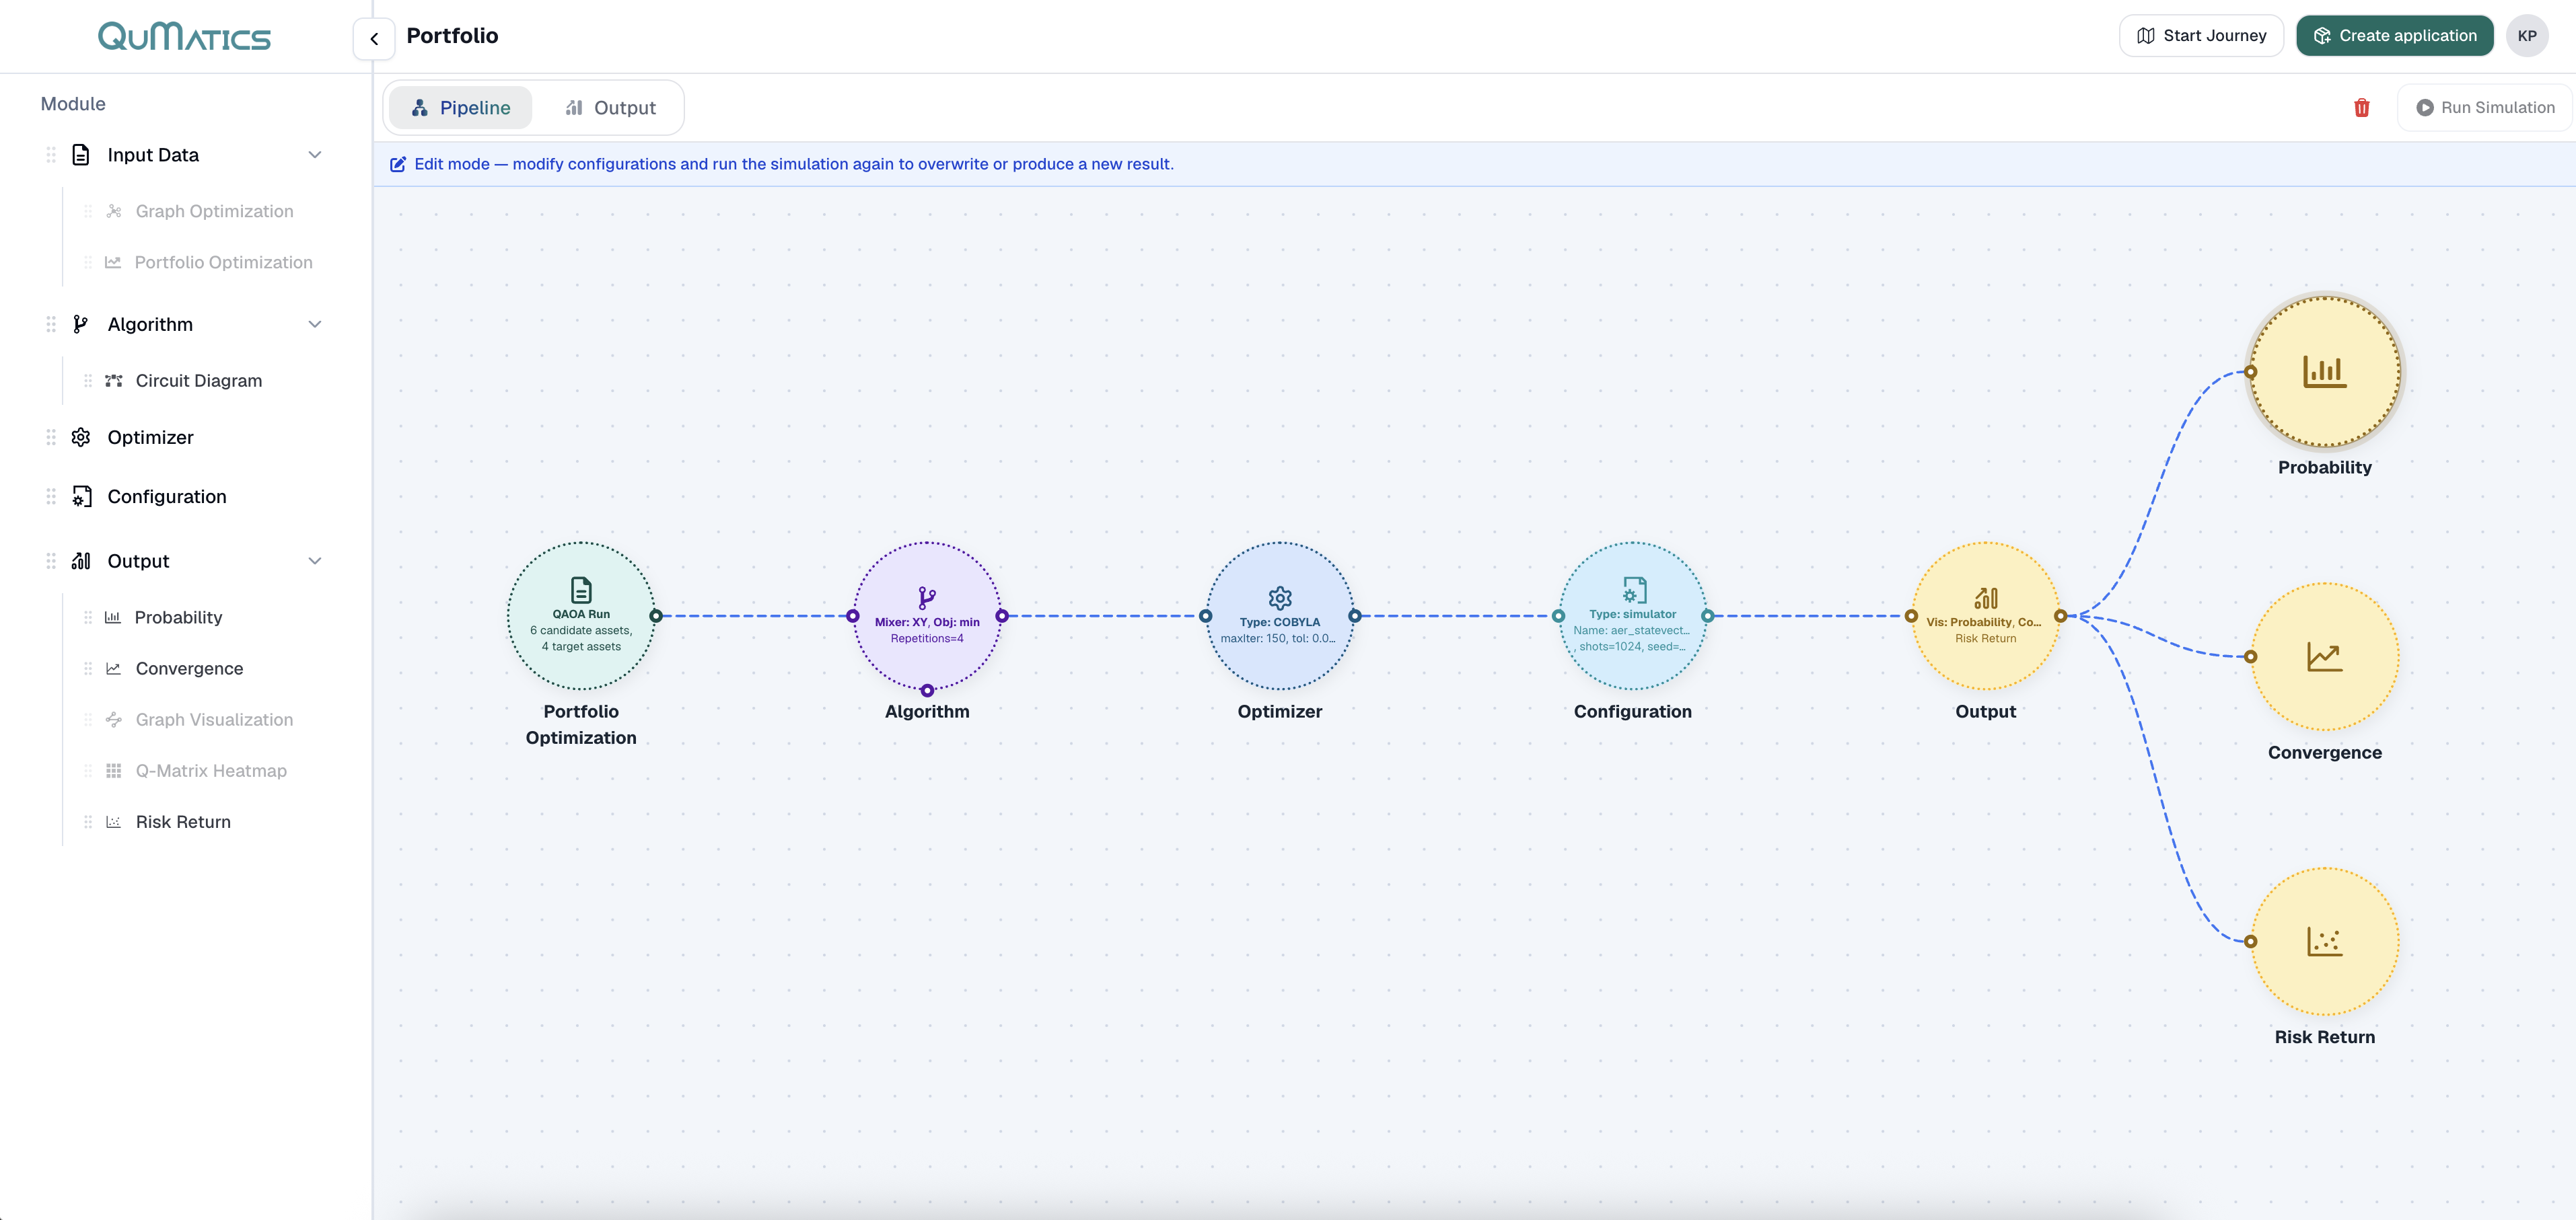This screenshot has height=1220, width=2576.
Task: Select Probability in the Output list
Action: [178, 617]
